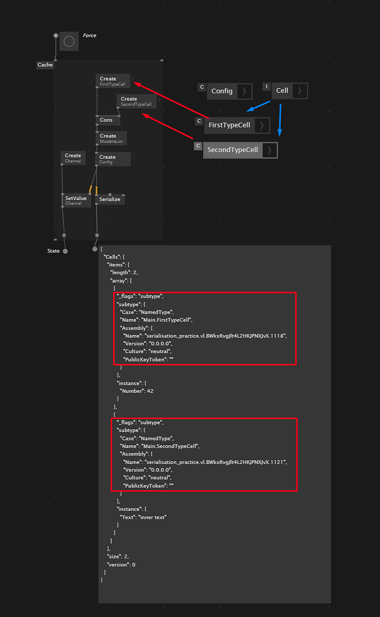The height and width of the screenshot is (617, 380).
Task: Click the Serialize node
Action: tap(109, 199)
